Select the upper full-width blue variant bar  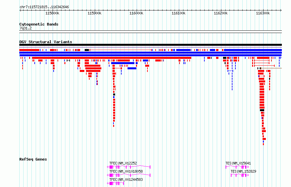coord(150,53)
